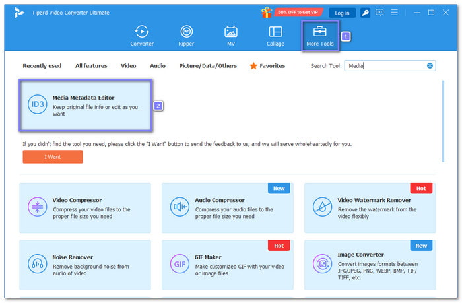The width and height of the screenshot is (462, 303).
Task: Click 'Convert images formats between' description
Action: tap(378, 271)
